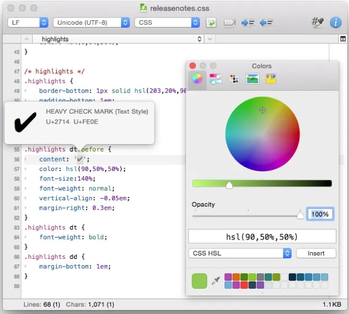
Task: Click the hsl(90,50%,50%) color code field
Action: 262,236
